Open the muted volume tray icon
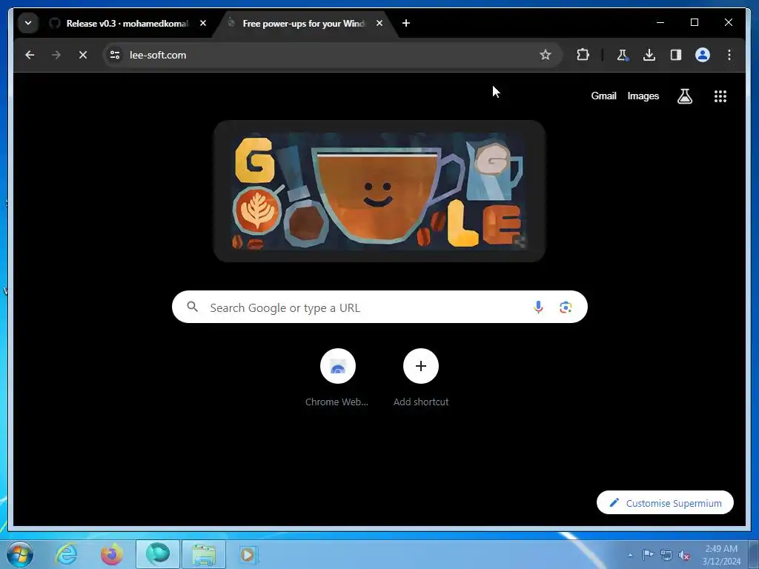 pyautogui.click(x=684, y=556)
